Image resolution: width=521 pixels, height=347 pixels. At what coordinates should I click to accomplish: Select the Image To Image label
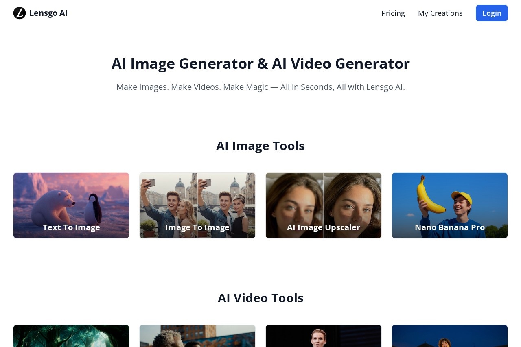(x=197, y=227)
